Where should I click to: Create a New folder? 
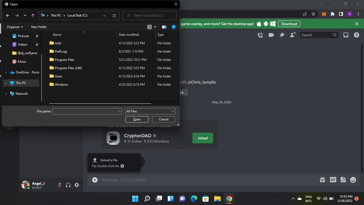point(39,27)
